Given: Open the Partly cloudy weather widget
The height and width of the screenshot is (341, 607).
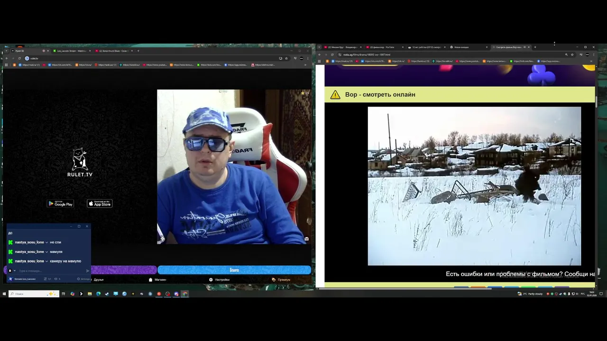Looking at the screenshot, I should [531, 294].
